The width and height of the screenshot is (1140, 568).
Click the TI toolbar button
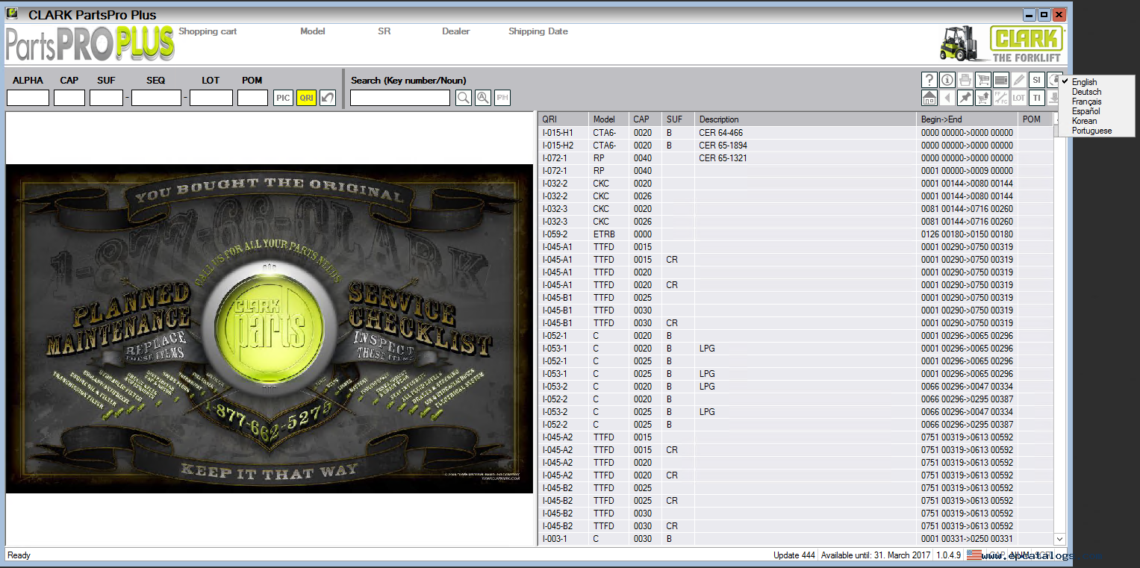(x=1036, y=98)
